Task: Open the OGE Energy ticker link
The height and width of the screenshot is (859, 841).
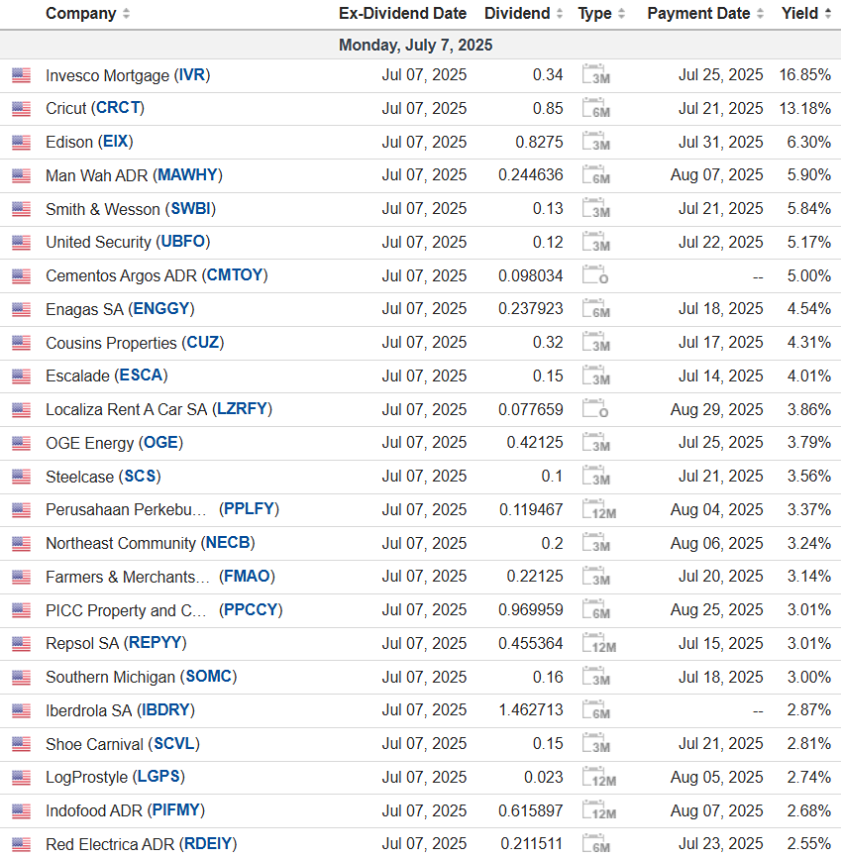Action: coord(162,443)
